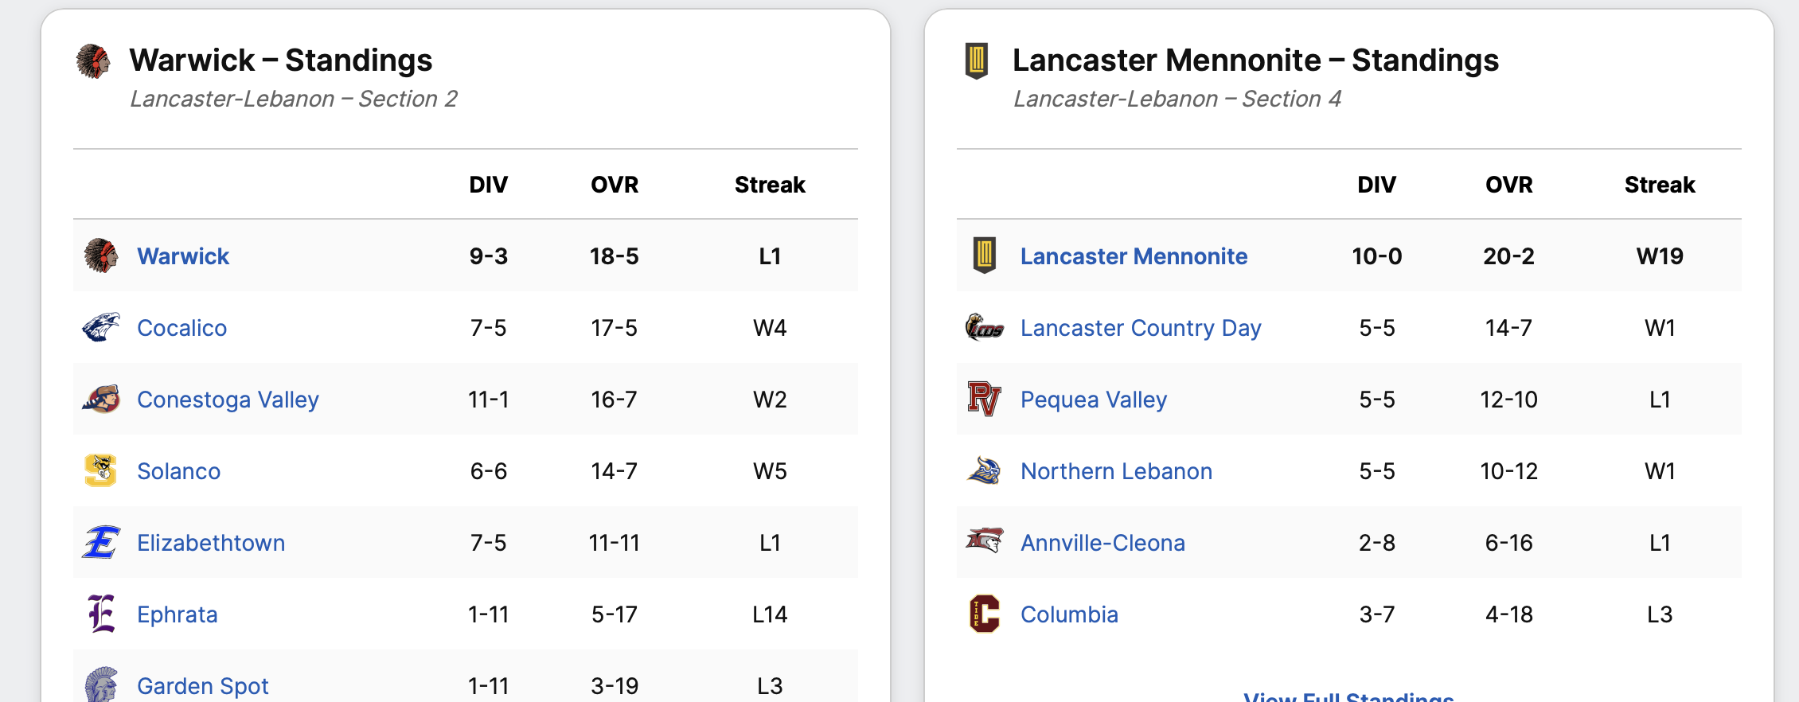Open View Full Standings link
The width and height of the screenshot is (1799, 702).
(1348, 697)
